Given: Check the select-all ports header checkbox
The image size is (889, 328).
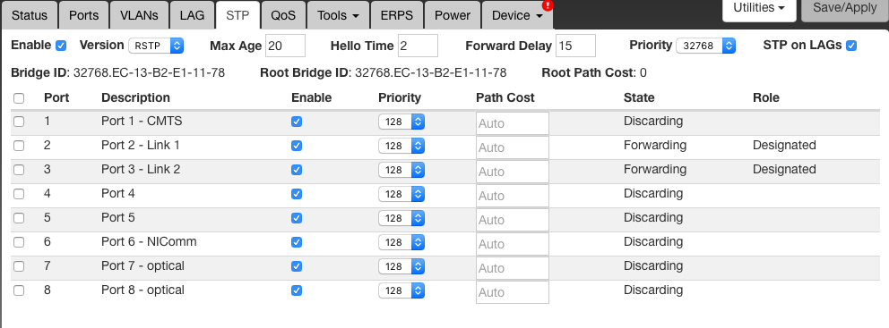Looking at the screenshot, I should (20, 98).
